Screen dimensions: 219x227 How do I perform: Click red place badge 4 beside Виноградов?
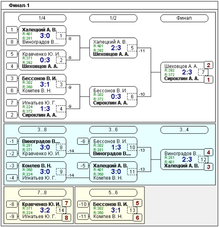(x=208, y=152)
